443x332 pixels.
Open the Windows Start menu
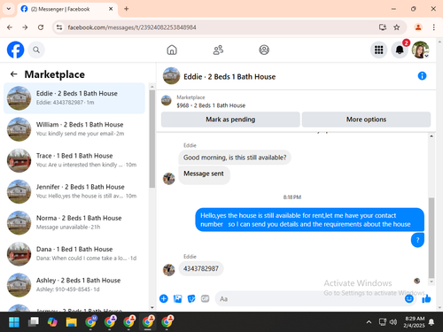tap(14, 321)
